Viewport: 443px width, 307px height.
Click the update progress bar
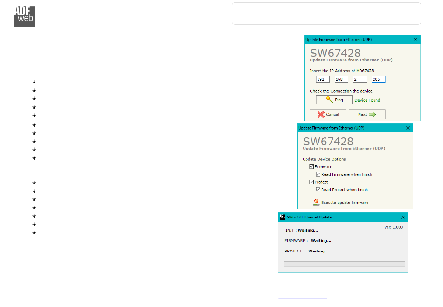pyautogui.click(x=344, y=264)
